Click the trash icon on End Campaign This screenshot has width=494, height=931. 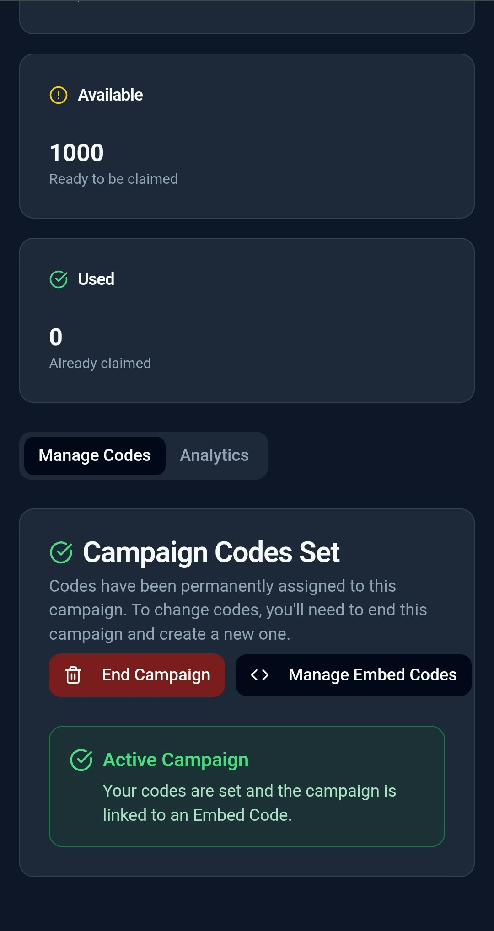click(73, 675)
